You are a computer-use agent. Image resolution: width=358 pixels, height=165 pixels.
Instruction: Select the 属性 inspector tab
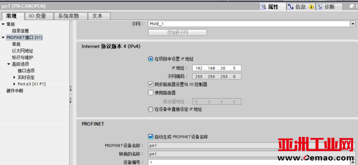click(x=273, y=7)
